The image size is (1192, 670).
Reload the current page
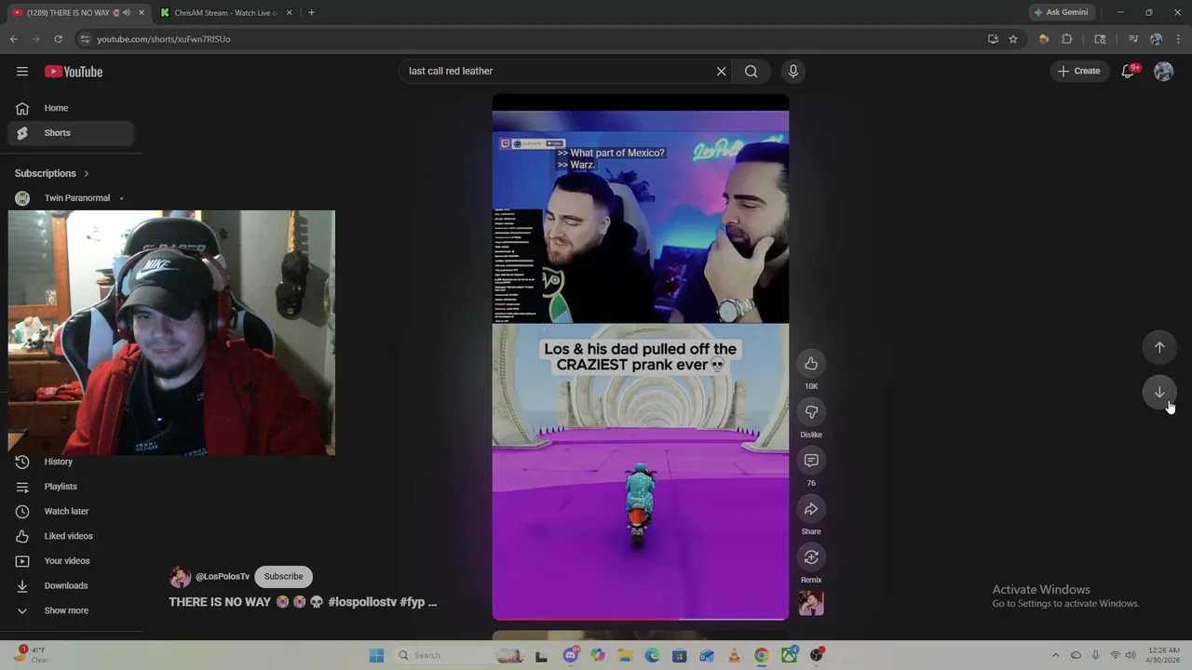click(x=58, y=39)
